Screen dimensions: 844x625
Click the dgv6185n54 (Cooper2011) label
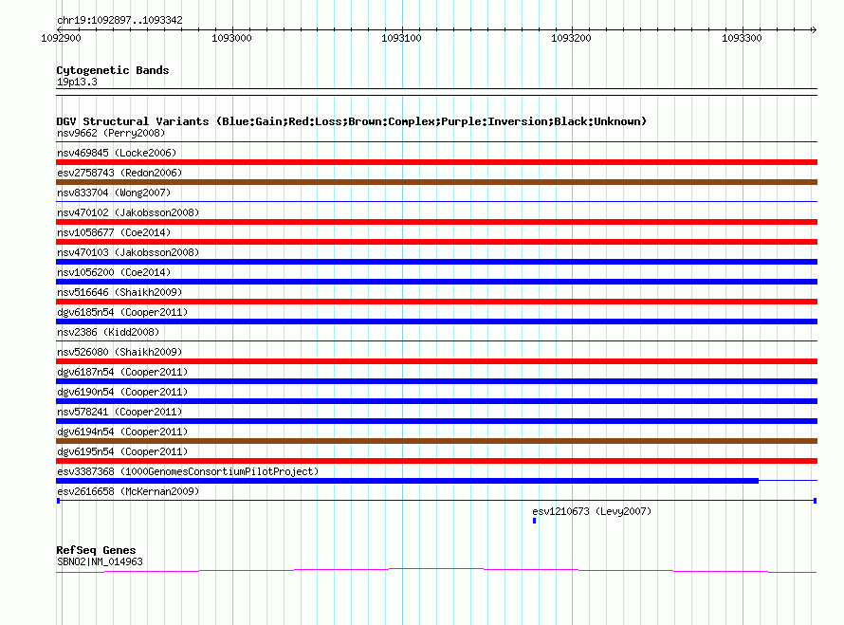pyautogui.click(x=122, y=312)
